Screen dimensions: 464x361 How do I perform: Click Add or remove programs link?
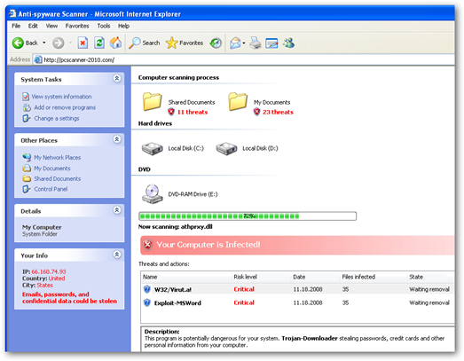point(65,107)
